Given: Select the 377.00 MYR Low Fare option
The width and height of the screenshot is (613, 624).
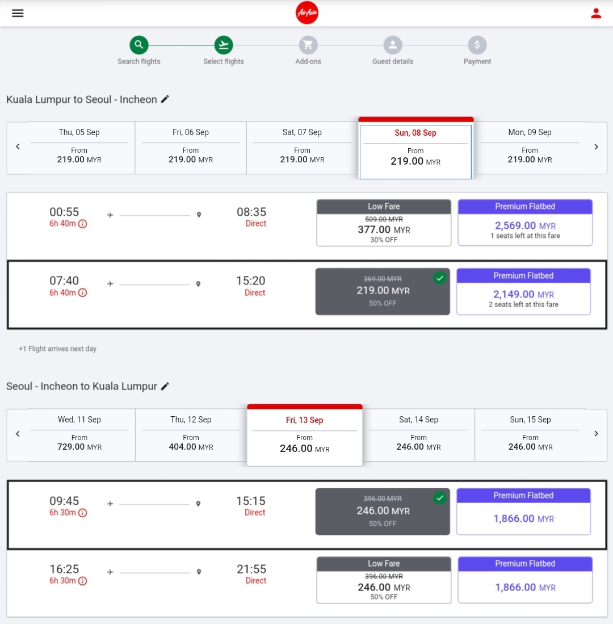Looking at the screenshot, I should 384,229.
